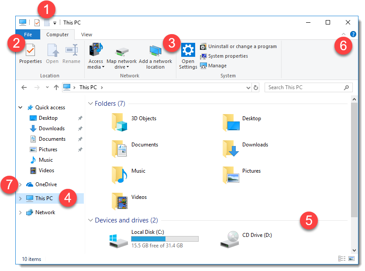Refresh the view with the refresh icon
Viewport: 365px width, 271px height.
(256, 87)
